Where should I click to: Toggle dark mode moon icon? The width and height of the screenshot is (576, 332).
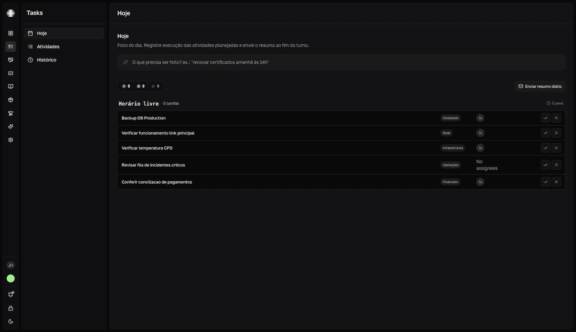coord(11,321)
